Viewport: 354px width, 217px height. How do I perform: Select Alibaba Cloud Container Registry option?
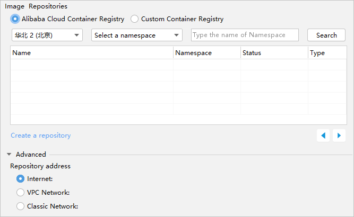(x=16, y=19)
